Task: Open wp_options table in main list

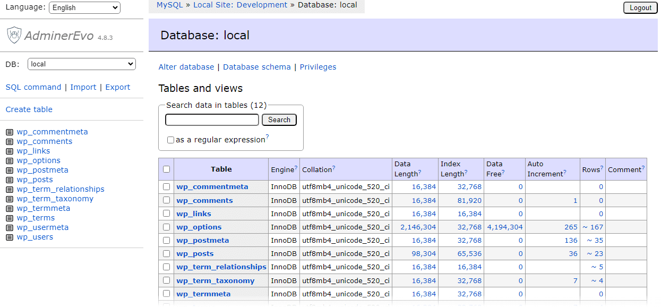Action: click(x=199, y=227)
